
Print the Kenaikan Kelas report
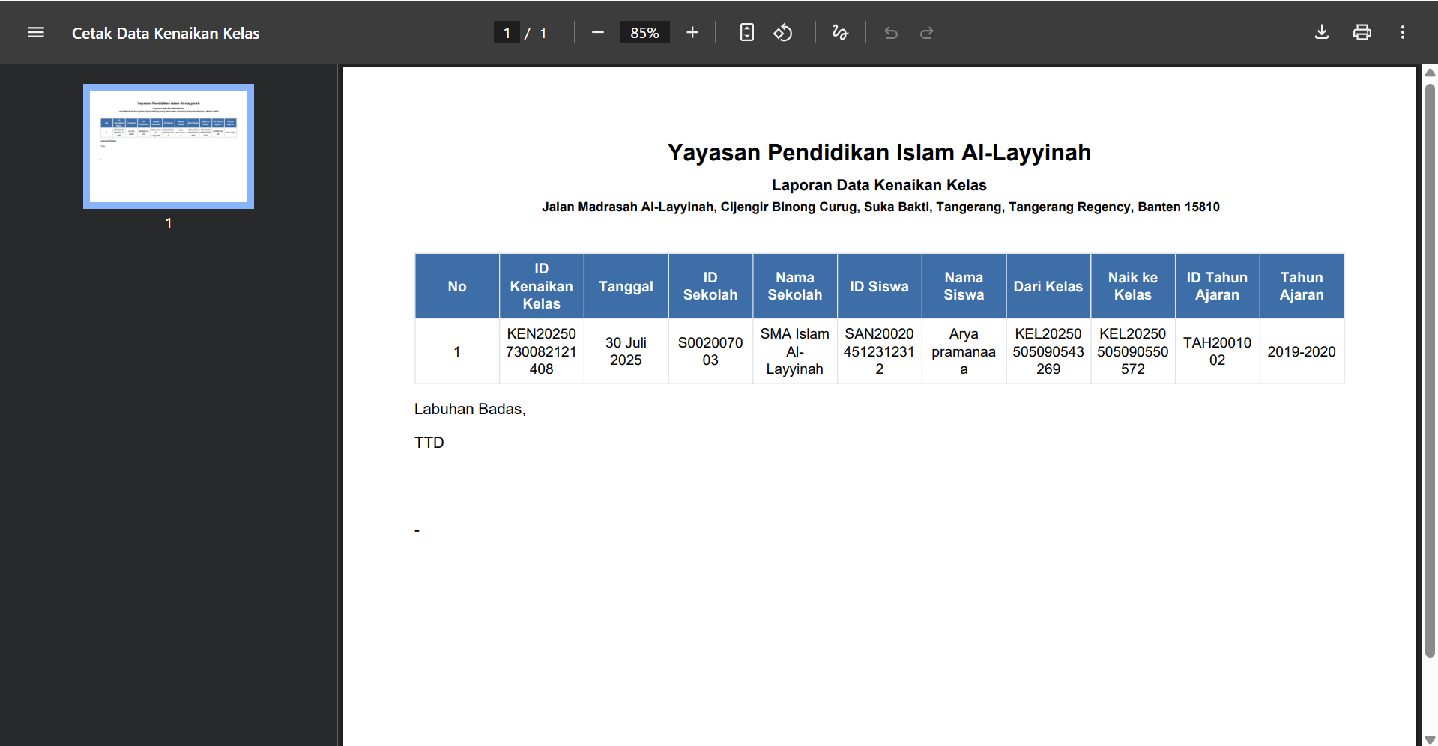pos(1362,33)
